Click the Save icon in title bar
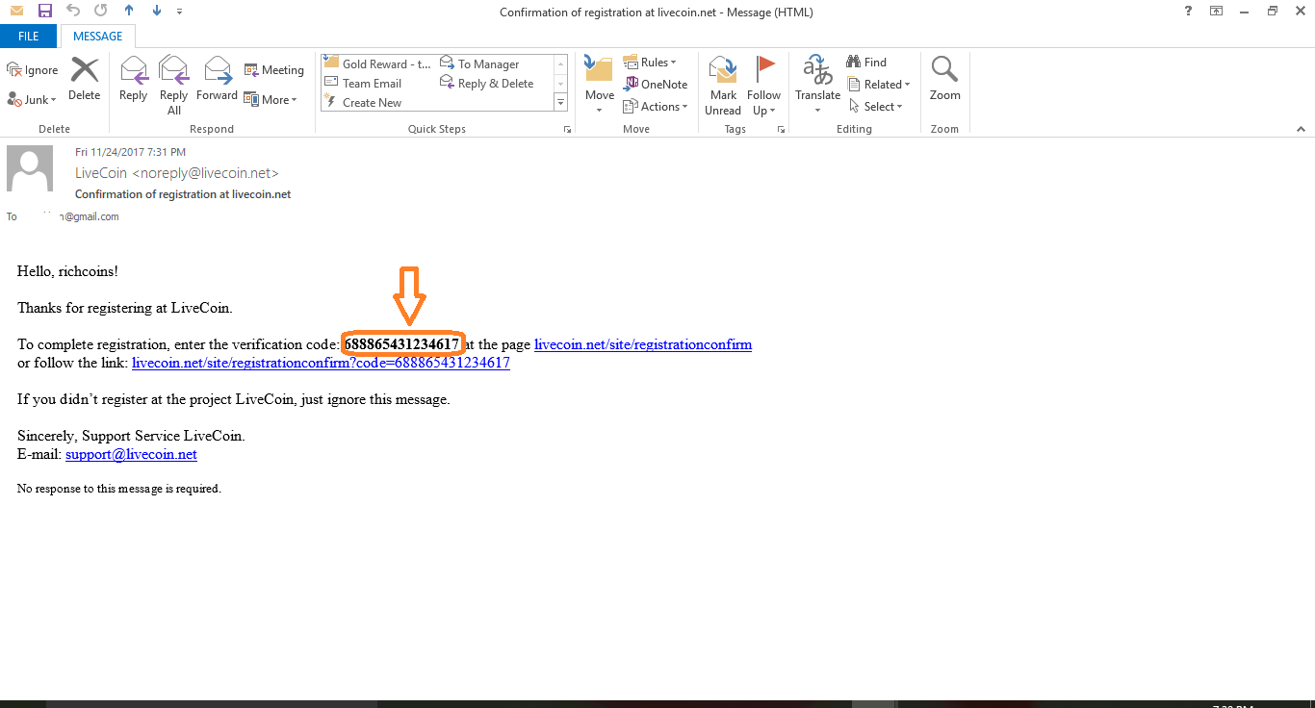 [x=44, y=12]
